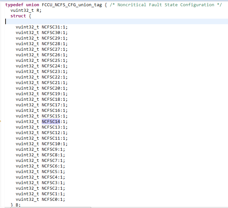Viewport: 228px width, 208px height.
Task: Click the NCFSC7 bitfield name
Action: coord(50,161)
